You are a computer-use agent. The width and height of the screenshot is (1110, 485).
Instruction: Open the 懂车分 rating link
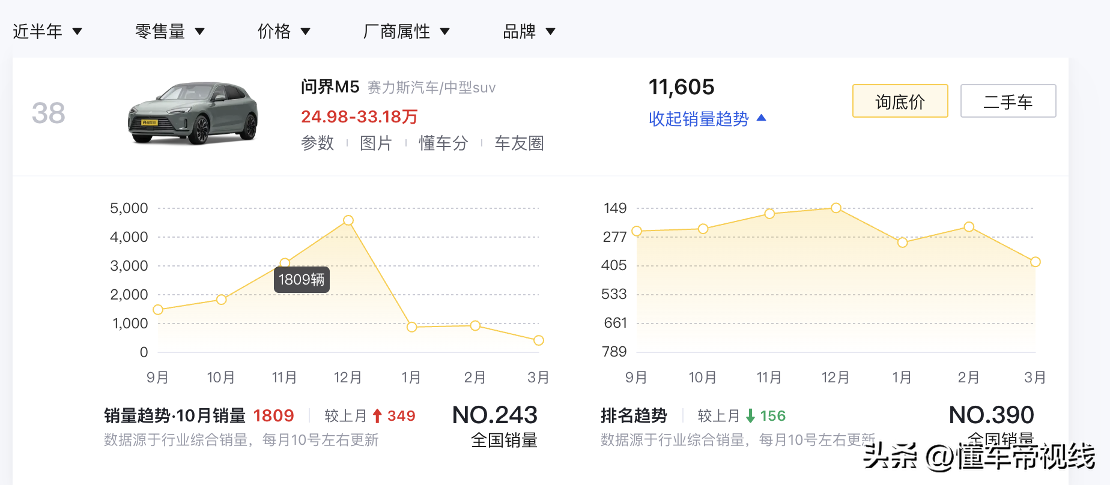click(x=443, y=143)
